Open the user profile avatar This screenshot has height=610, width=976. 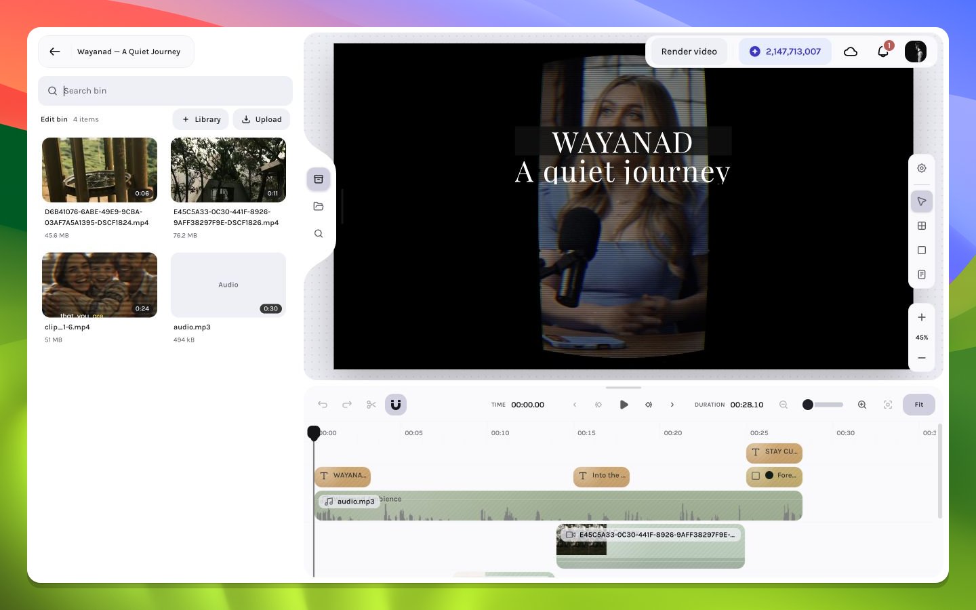click(x=916, y=52)
